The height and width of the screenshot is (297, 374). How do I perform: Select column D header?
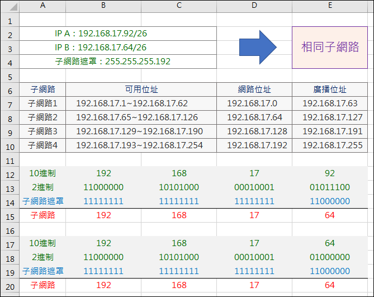click(x=254, y=6)
